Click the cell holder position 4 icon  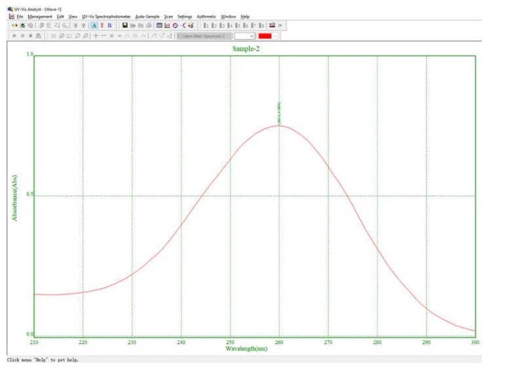(229, 26)
